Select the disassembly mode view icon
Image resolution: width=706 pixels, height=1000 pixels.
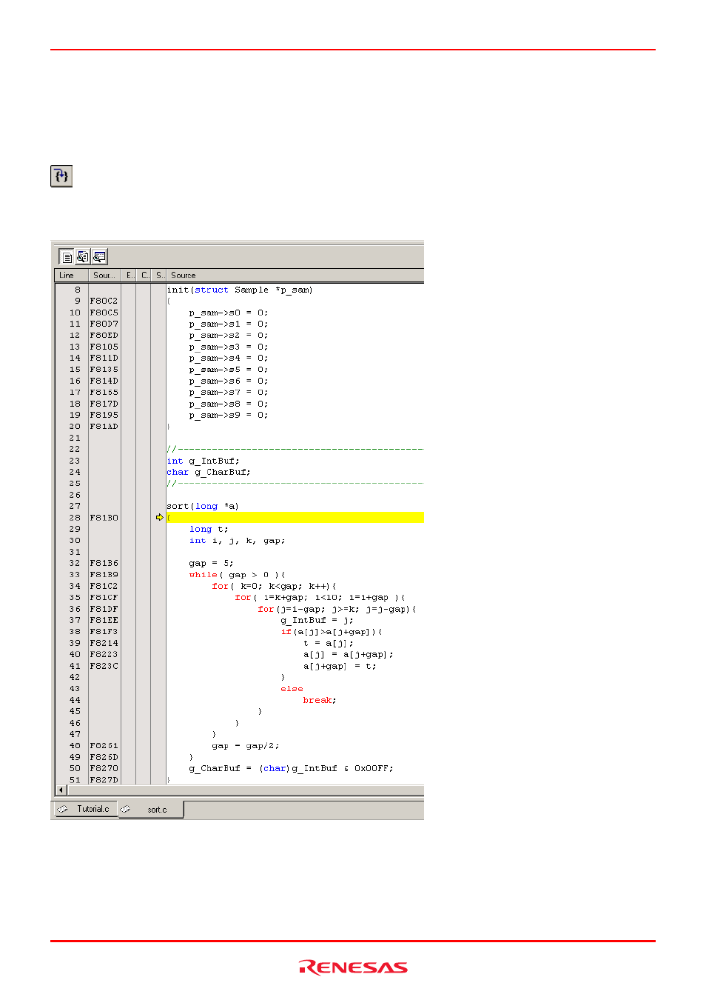pyautogui.click(x=99, y=257)
